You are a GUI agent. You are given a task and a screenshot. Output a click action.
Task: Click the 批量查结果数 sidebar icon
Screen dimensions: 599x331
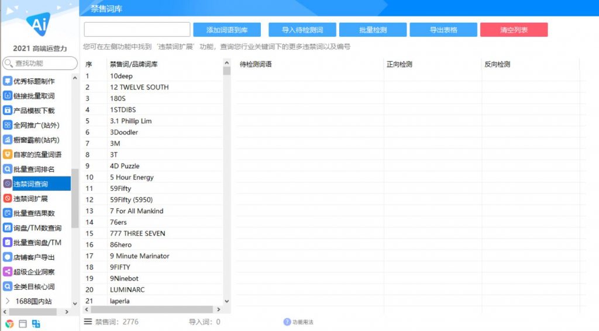tap(7, 213)
